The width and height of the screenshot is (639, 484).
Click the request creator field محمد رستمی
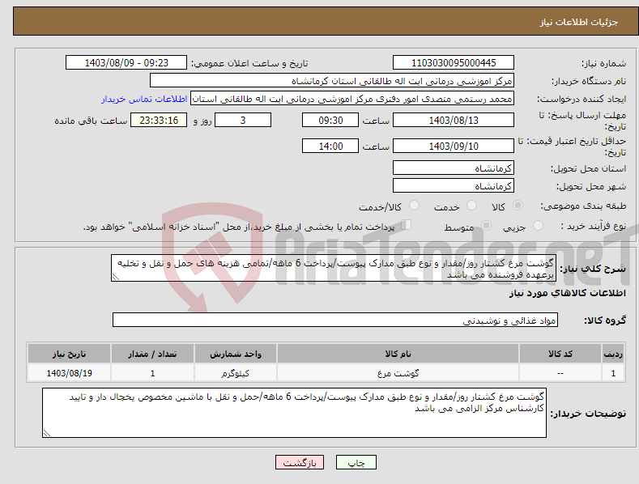tap(352, 99)
